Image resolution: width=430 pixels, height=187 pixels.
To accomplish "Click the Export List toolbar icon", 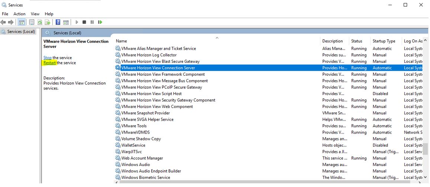I will (x=48, y=22).
